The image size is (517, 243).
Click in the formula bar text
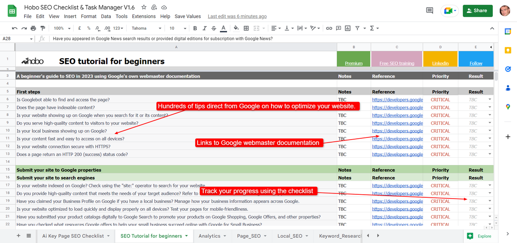click(163, 39)
